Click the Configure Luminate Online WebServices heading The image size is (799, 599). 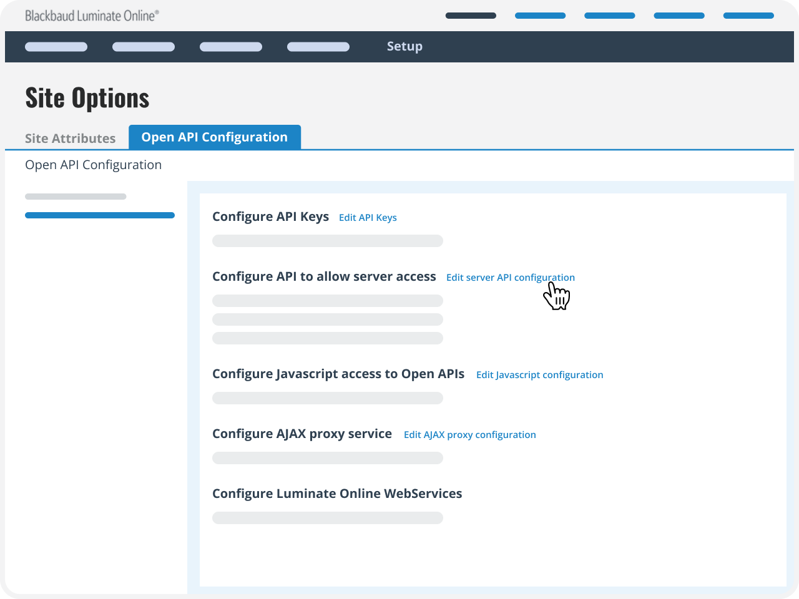click(337, 493)
